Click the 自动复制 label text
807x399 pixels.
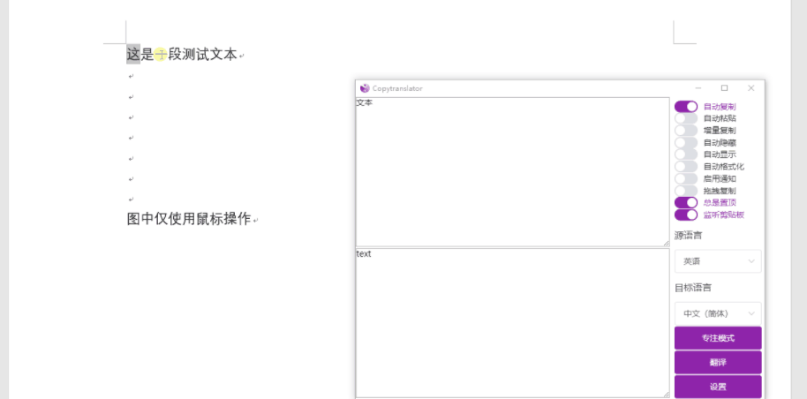click(x=720, y=107)
